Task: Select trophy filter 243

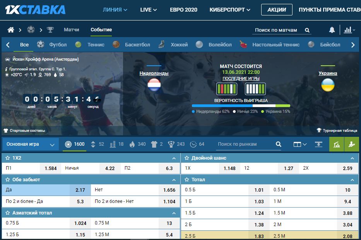Action: pyautogui.click(x=176, y=145)
